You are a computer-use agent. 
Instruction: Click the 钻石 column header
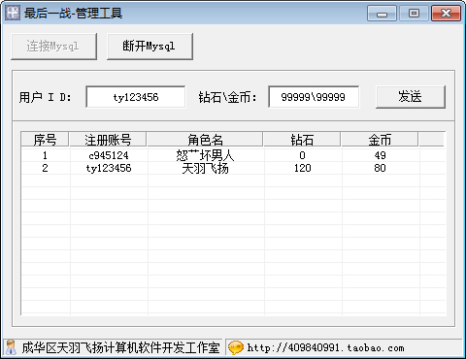click(302, 140)
